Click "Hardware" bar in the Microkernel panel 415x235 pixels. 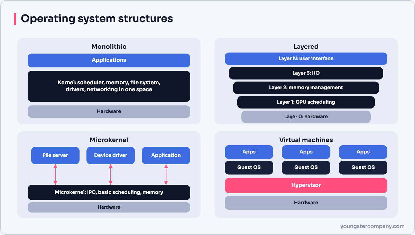coord(109,207)
